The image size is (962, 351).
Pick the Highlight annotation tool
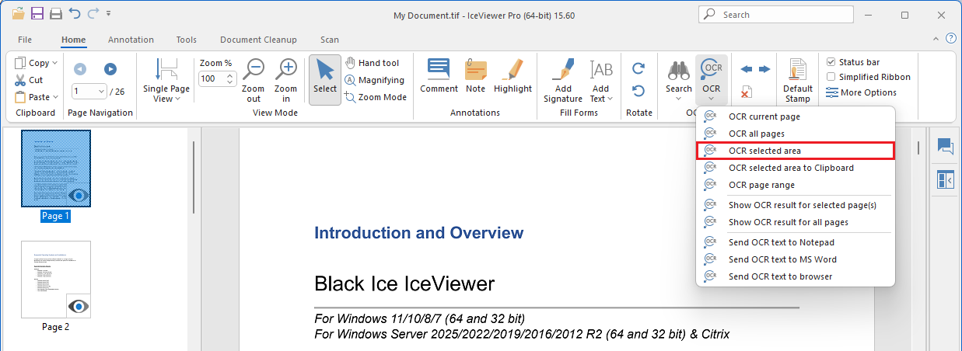coord(512,76)
